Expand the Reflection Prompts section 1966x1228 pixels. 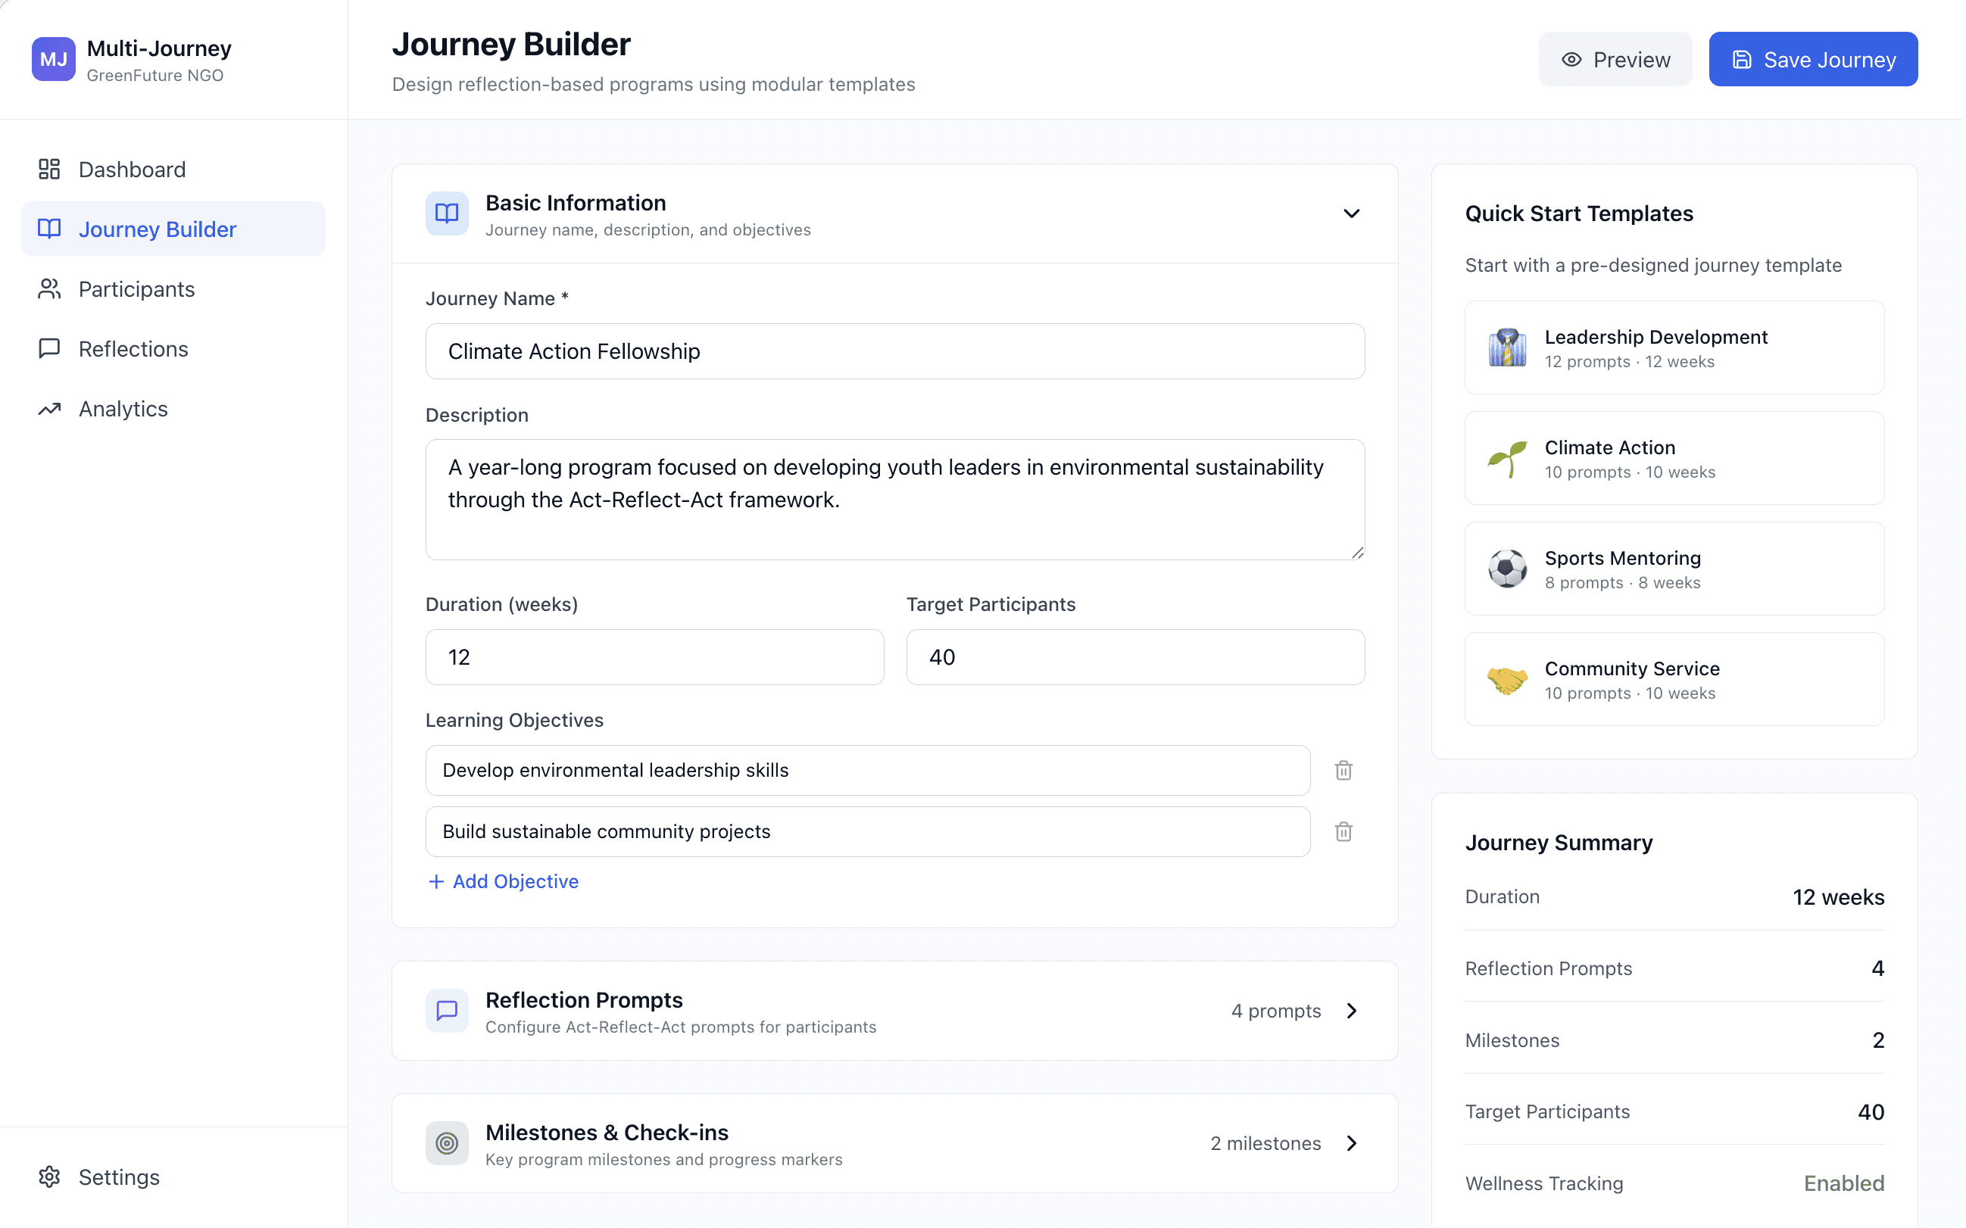(1353, 1012)
